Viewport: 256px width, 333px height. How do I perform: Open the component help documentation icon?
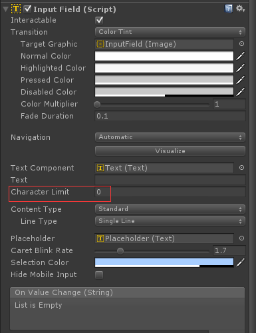click(228, 9)
